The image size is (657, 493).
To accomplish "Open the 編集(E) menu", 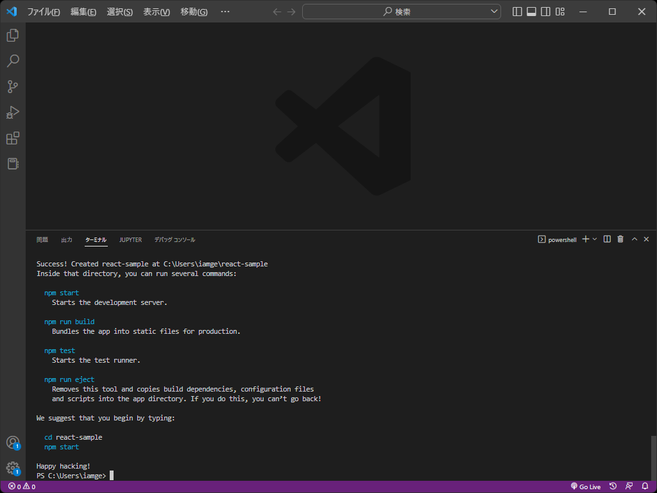I will 83,12.
